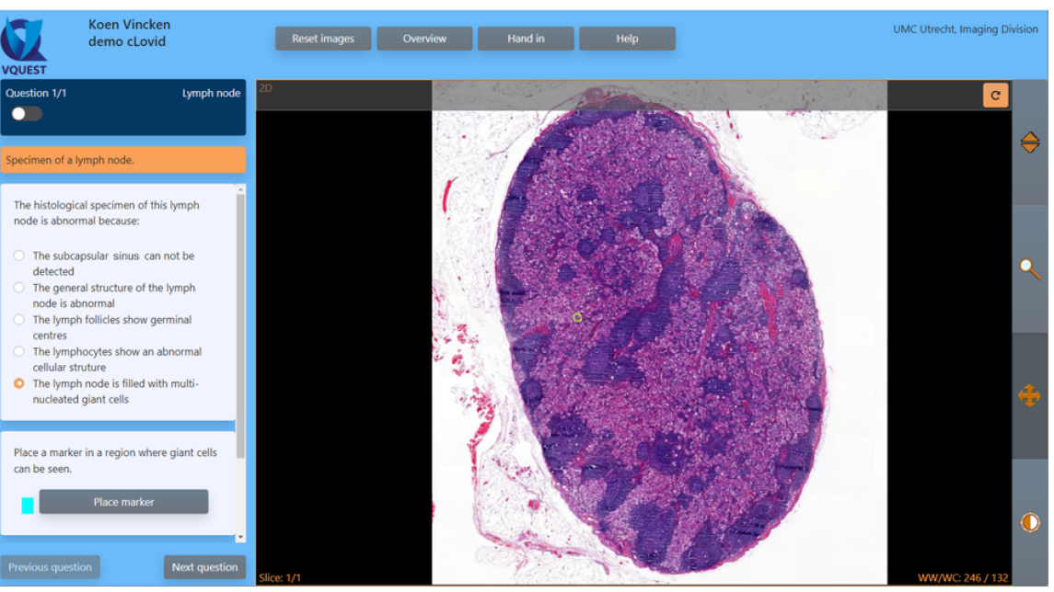Image resolution: width=1054 pixels, height=592 pixels.
Task: Choose 'lymphocytes show an abnormal cellular' option
Action: pos(19,352)
